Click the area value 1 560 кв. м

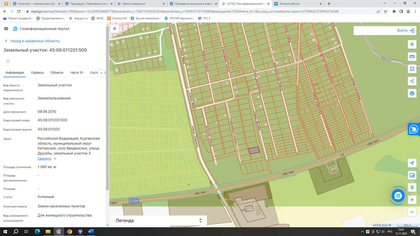tap(47, 167)
